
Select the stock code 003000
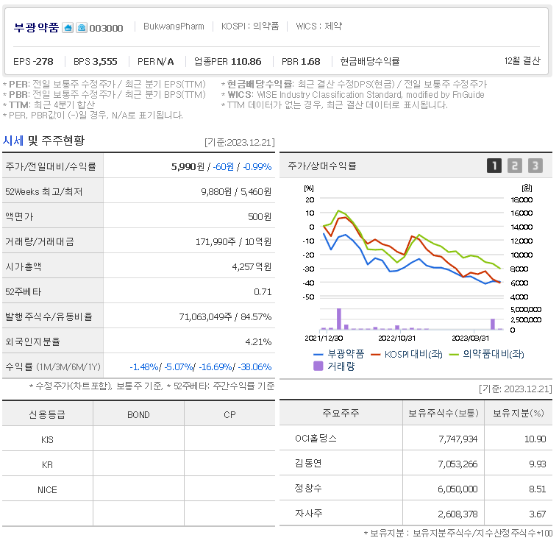click(106, 28)
